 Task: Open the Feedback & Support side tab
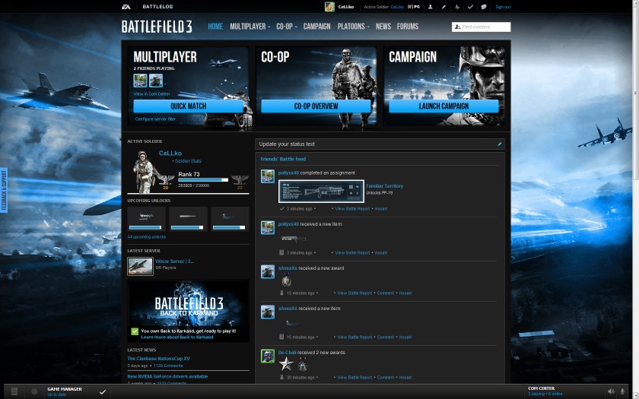(4, 190)
